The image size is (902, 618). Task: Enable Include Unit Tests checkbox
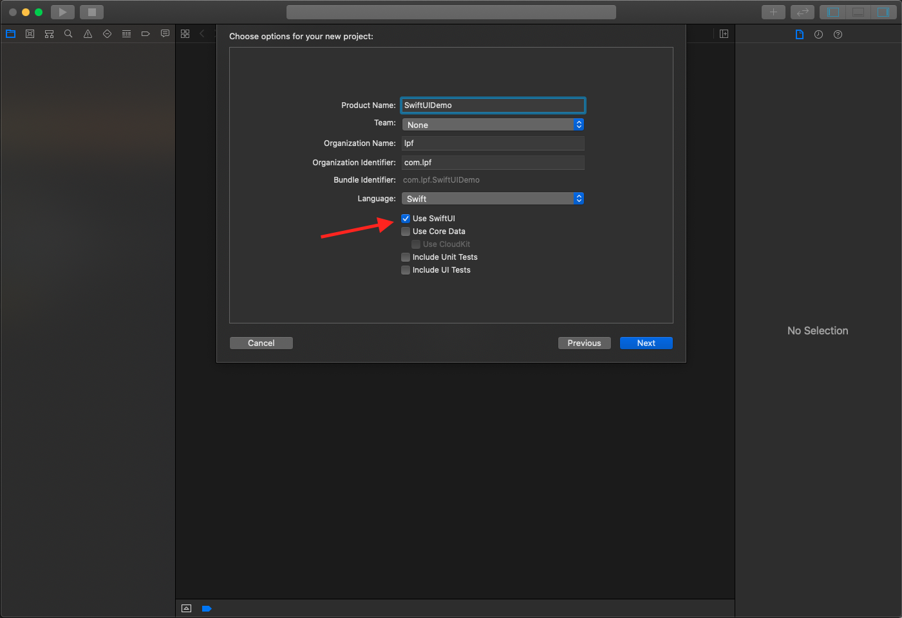(x=406, y=257)
